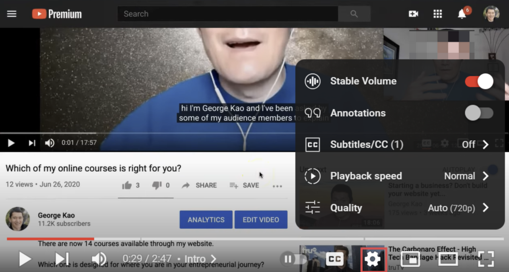Image resolution: width=509 pixels, height=272 pixels.
Task: Click the Search input field
Action: coord(227,14)
